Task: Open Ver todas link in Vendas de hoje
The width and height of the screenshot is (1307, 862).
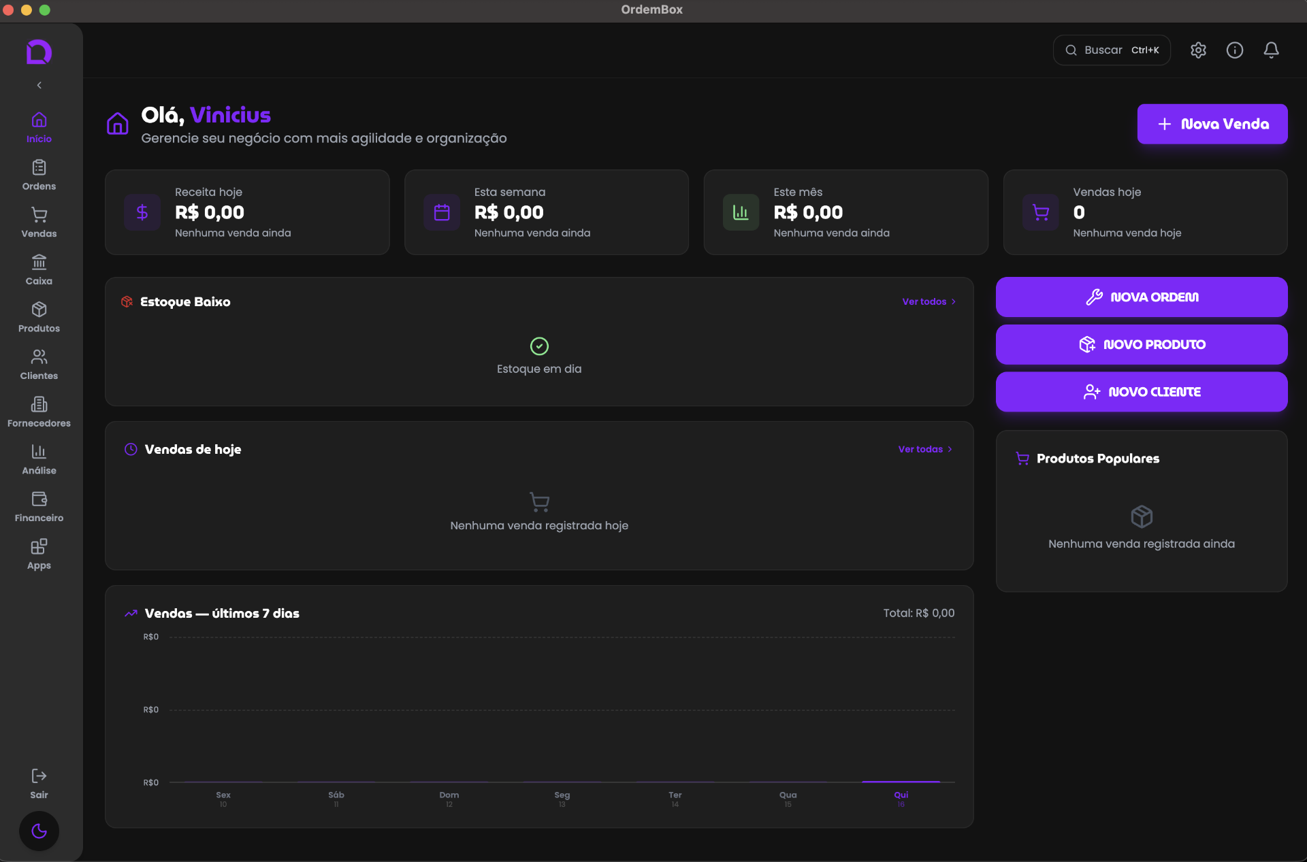Action: 925,449
